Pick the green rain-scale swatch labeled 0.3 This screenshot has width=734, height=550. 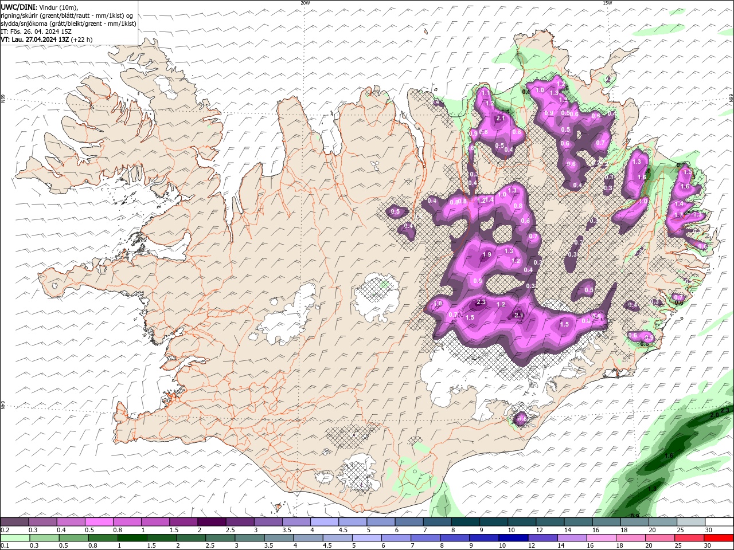[x=44, y=538]
